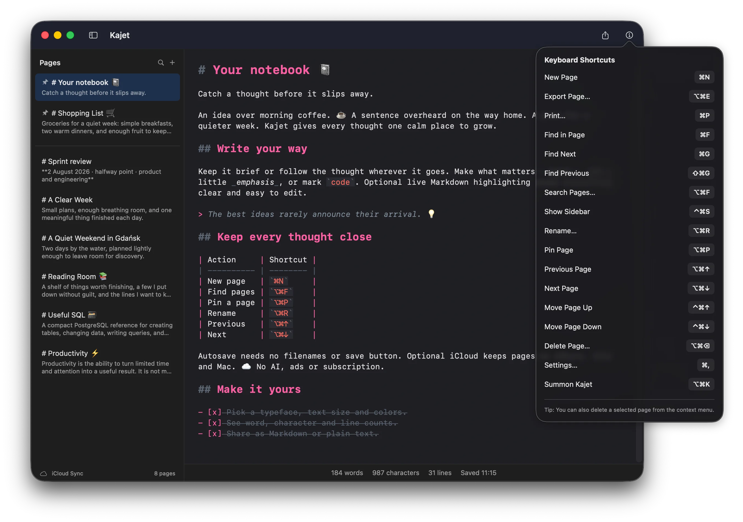Choose Find Previous shortcut row
The image size is (743, 522).
click(x=629, y=173)
